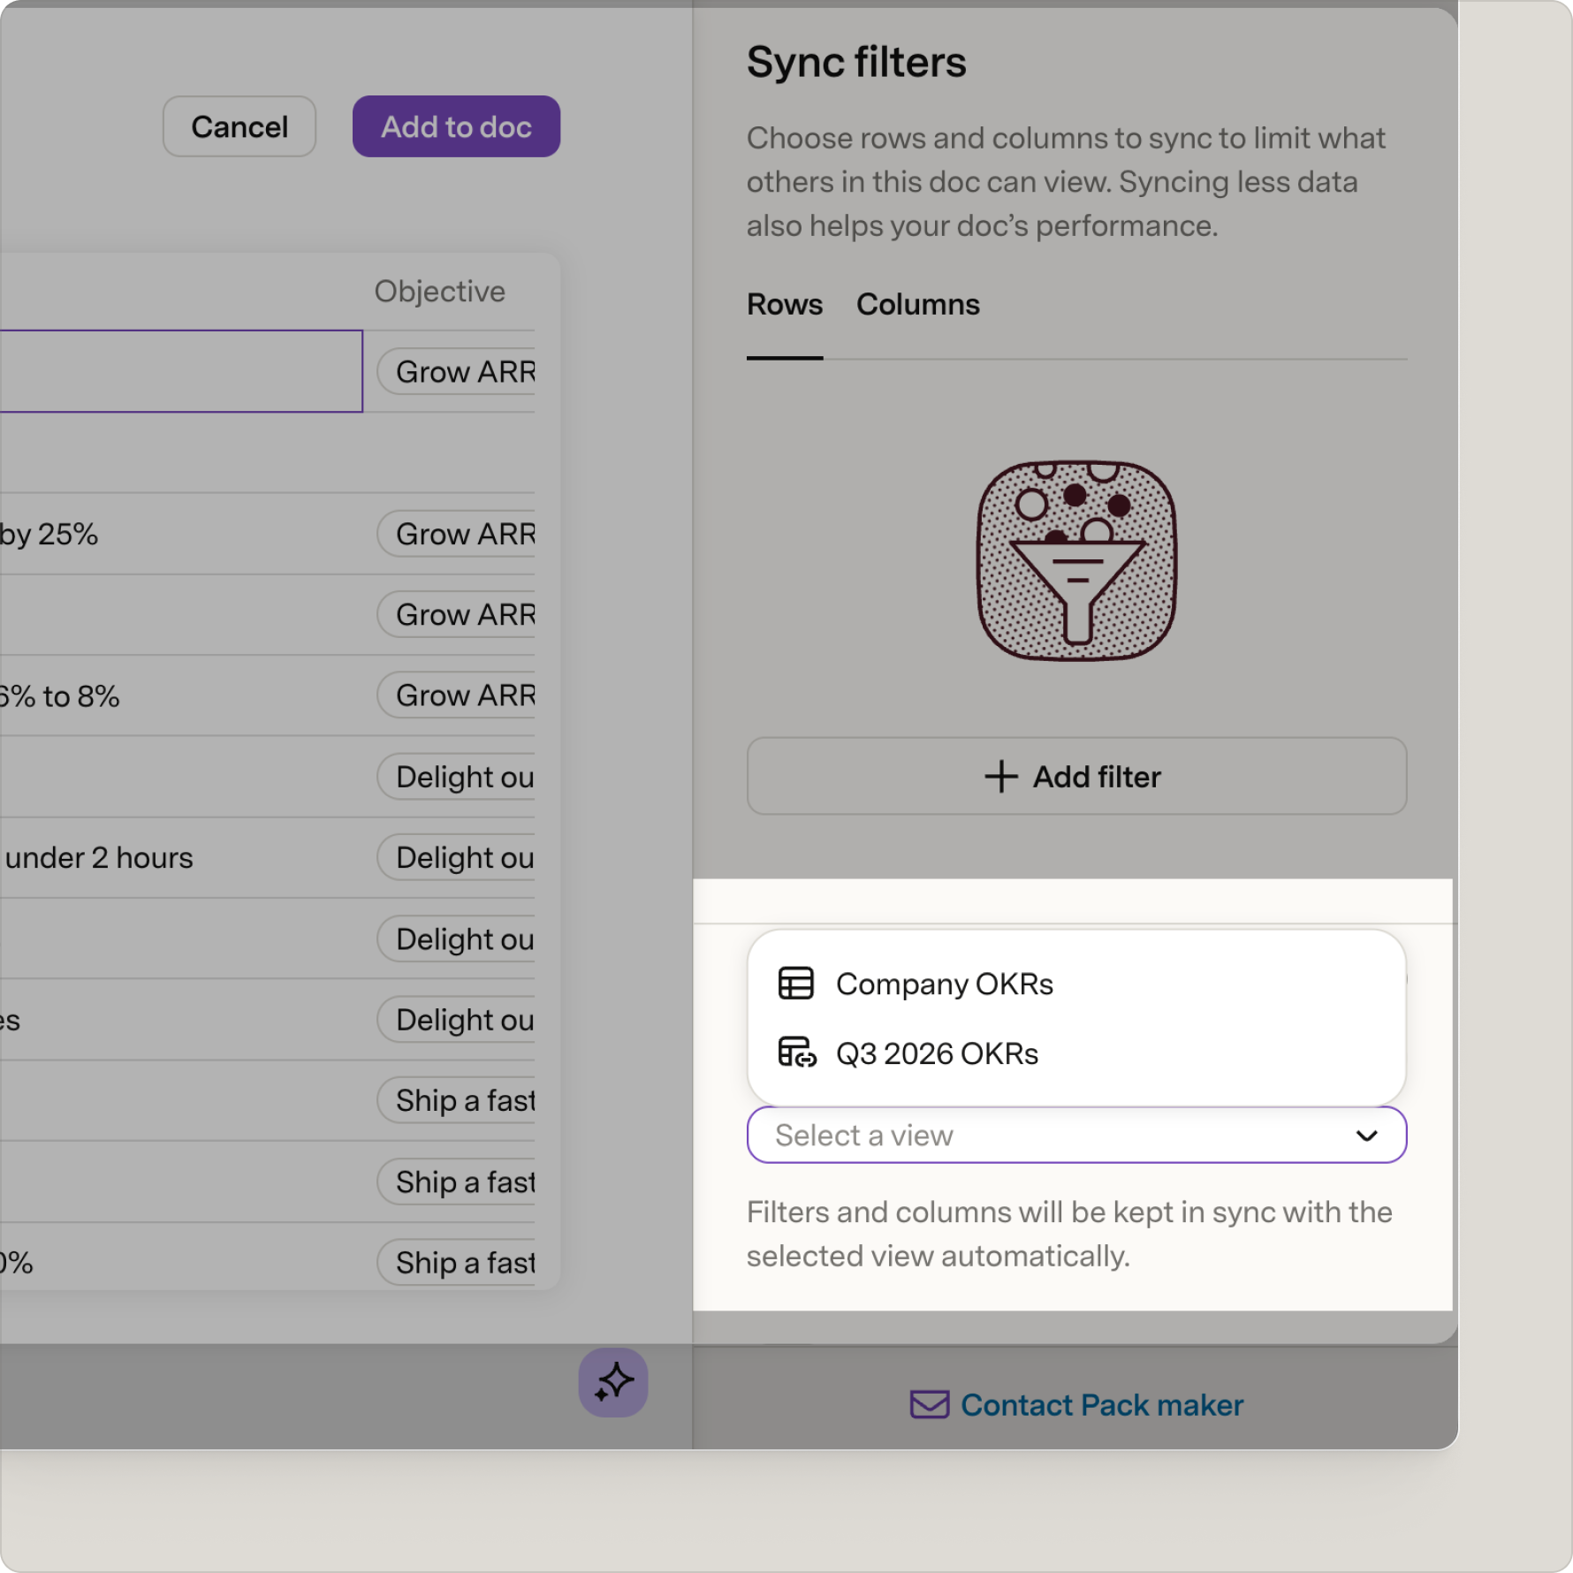The height and width of the screenshot is (1573, 1573).
Task: Click the purple-outlined selected table cell
Action: coord(180,371)
